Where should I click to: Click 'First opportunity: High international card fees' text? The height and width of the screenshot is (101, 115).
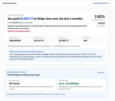(x=80, y=88)
